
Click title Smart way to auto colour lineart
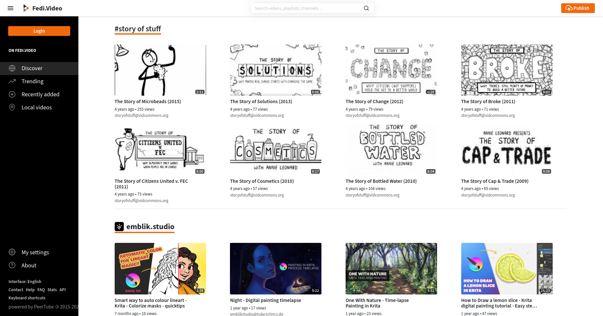pyautogui.click(x=151, y=303)
